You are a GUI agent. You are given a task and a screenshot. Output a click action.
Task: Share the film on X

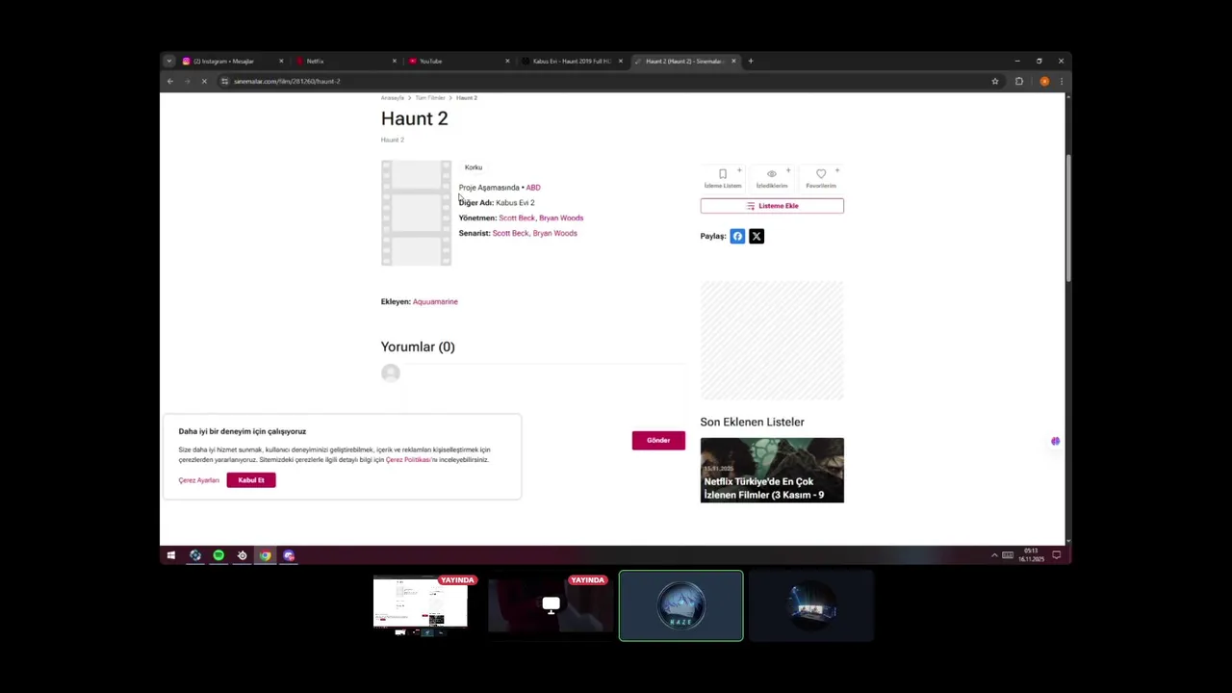757,236
